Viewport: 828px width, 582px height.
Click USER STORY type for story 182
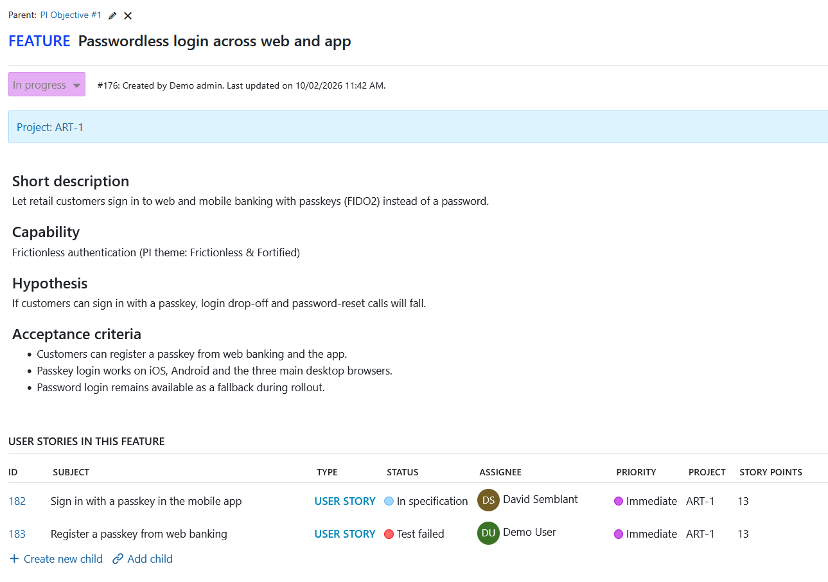[x=345, y=501]
